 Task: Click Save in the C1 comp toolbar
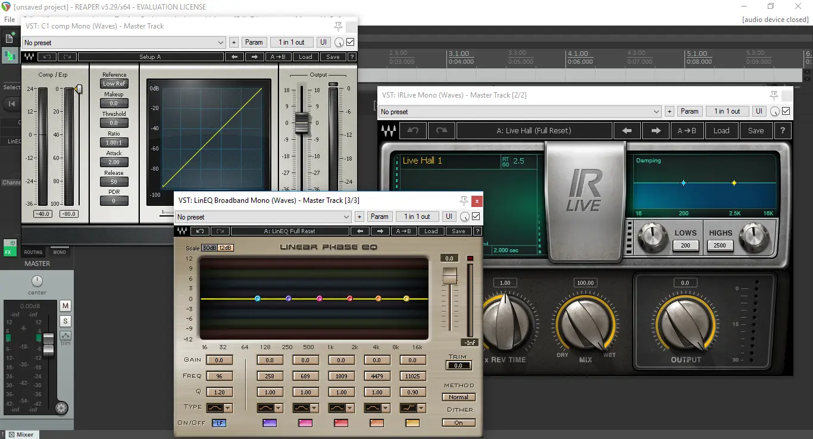click(x=333, y=57)
